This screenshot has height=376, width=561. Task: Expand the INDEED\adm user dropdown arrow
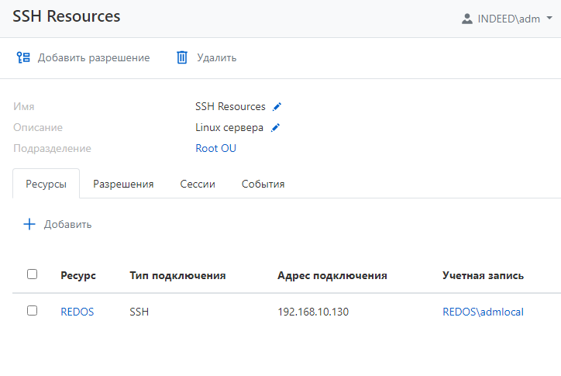[549, 19]
